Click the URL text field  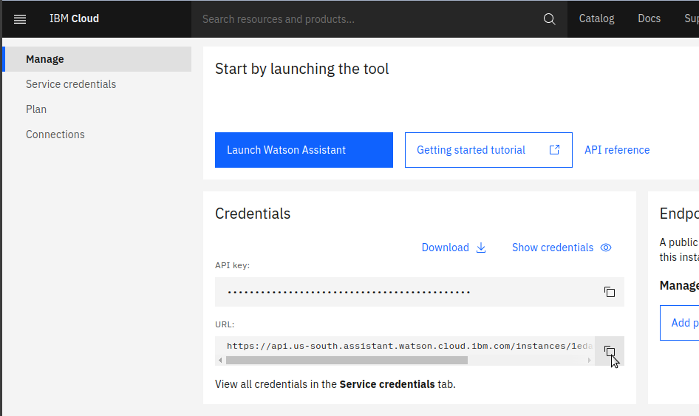(x=405, y=346)
